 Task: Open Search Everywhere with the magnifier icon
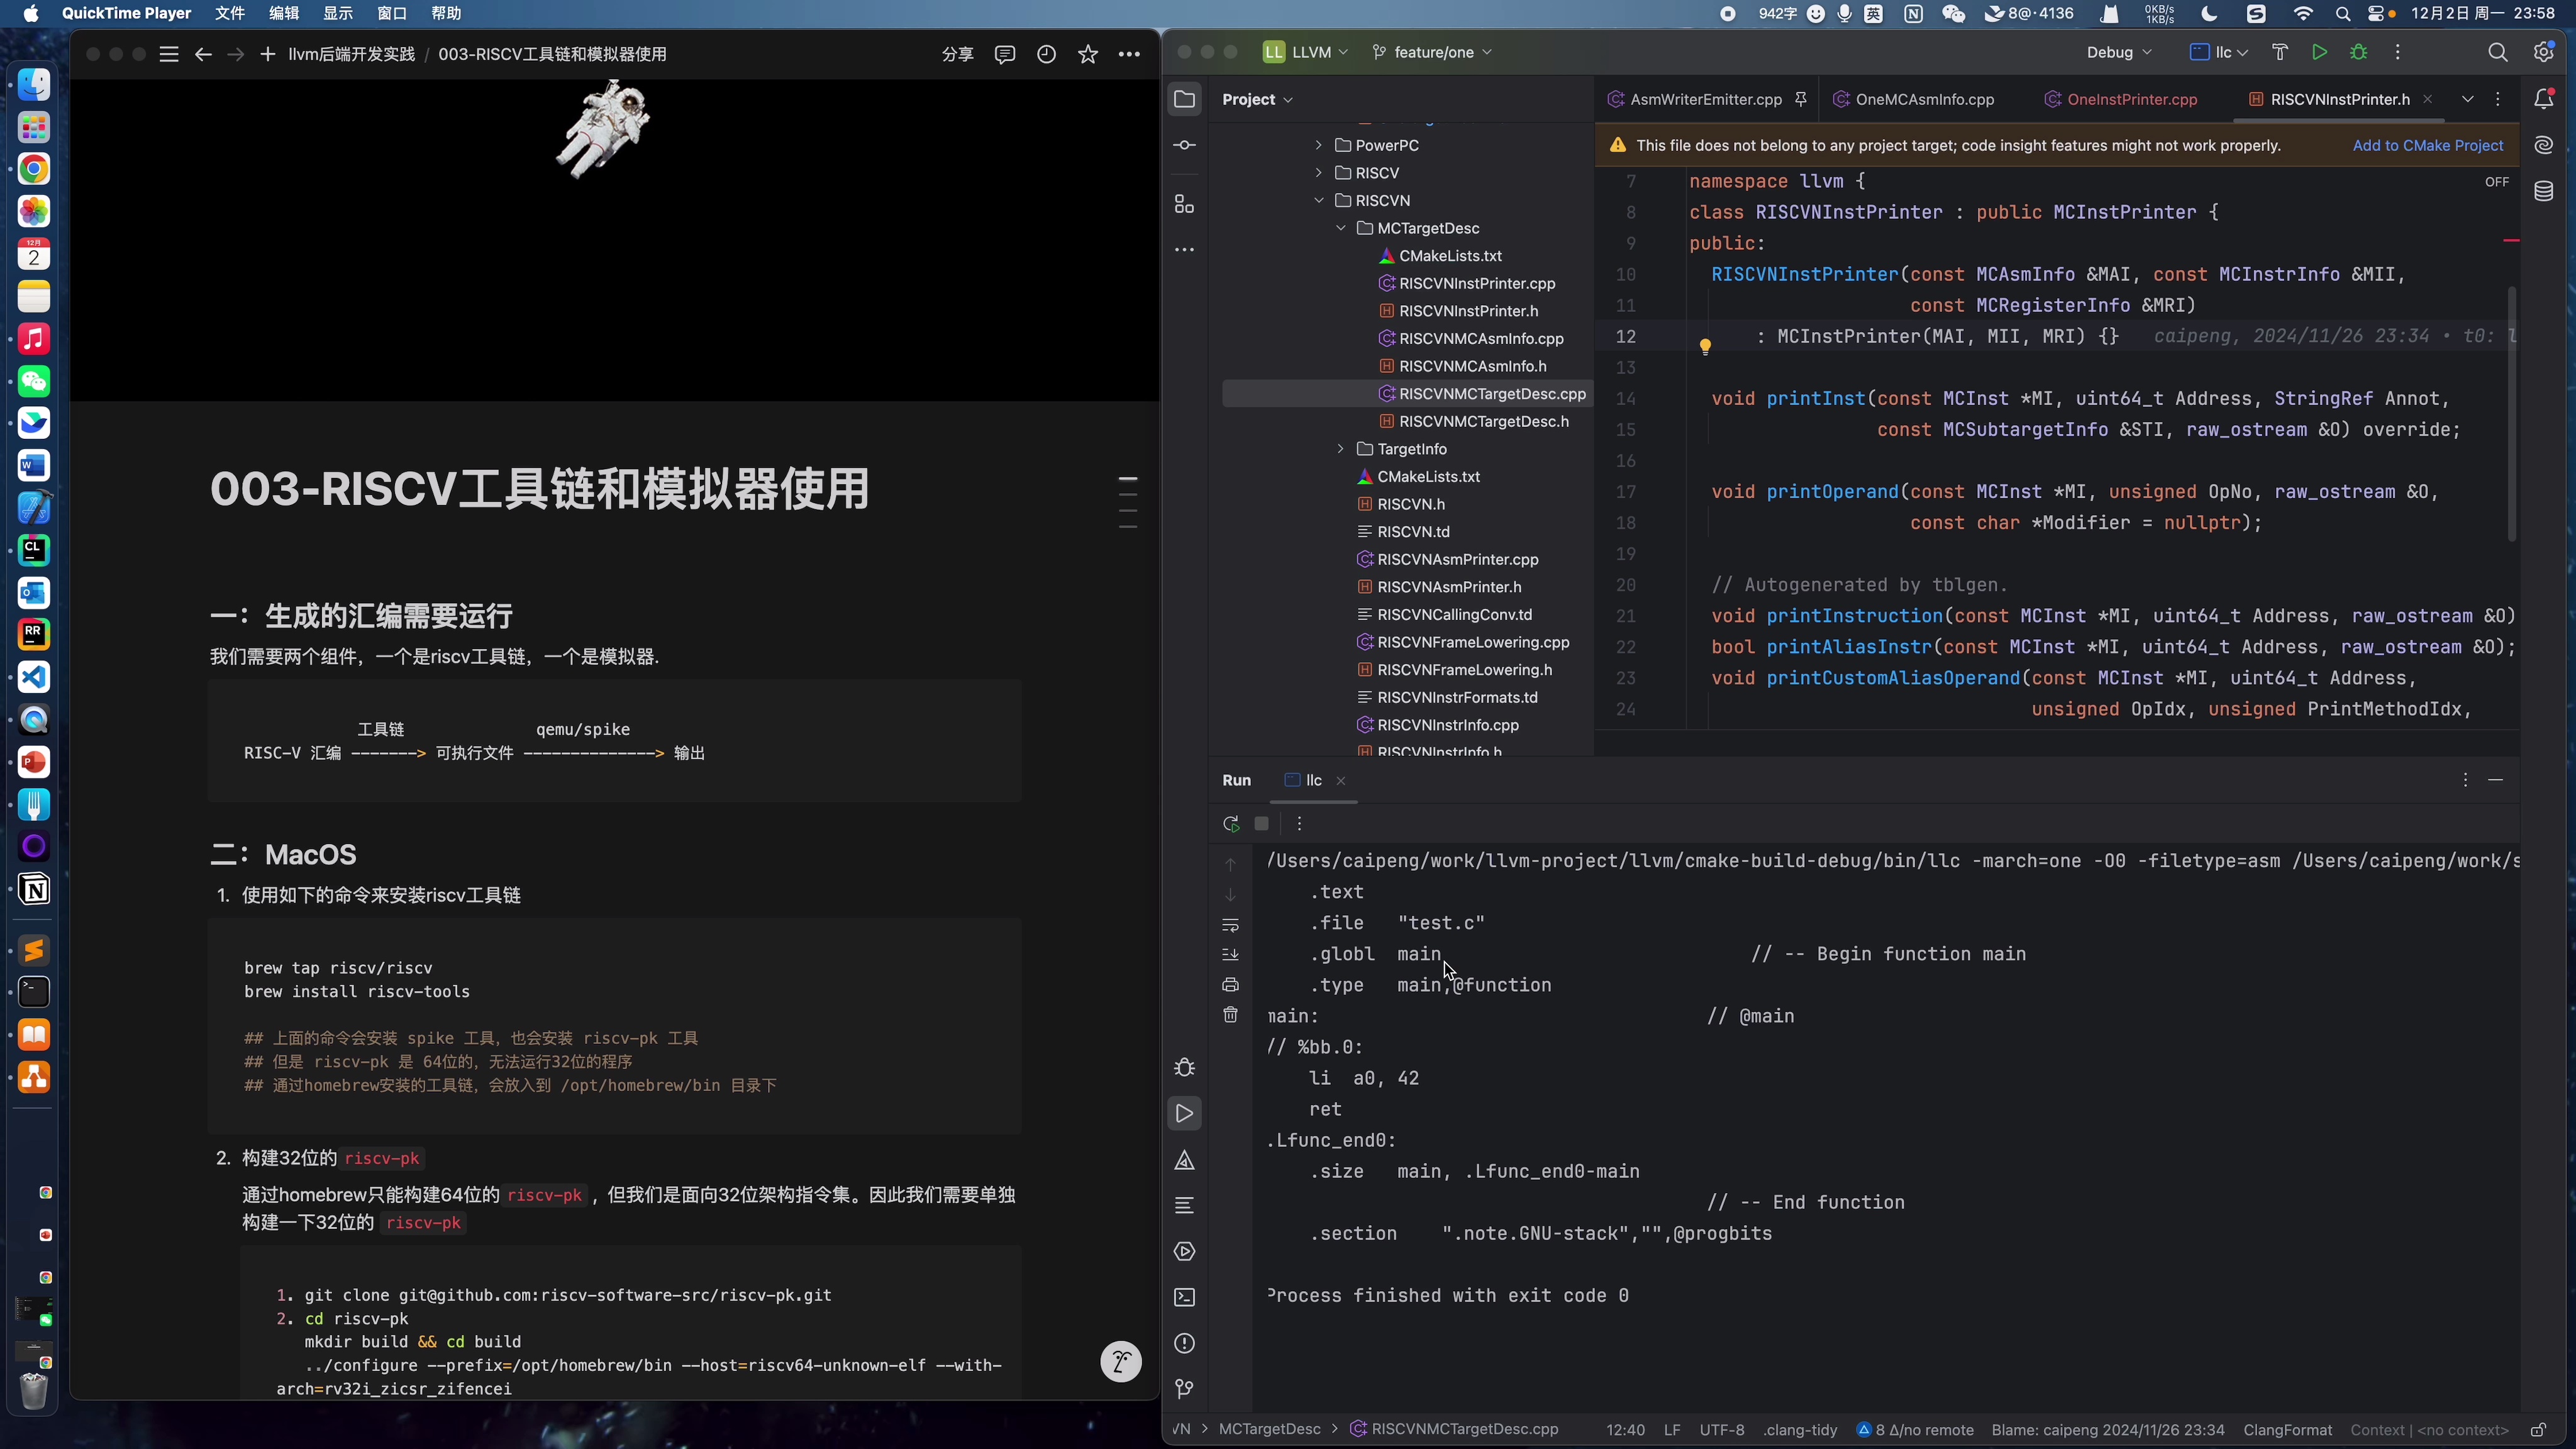point(2498,52)
